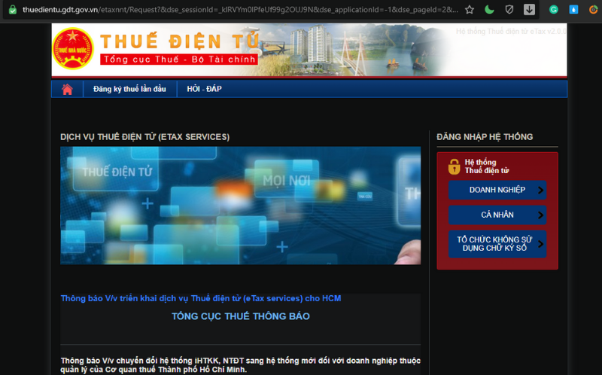Screen dimensions: 602x375
Task: Click the CÁ NHÂN login button
Action: (497, 215)
